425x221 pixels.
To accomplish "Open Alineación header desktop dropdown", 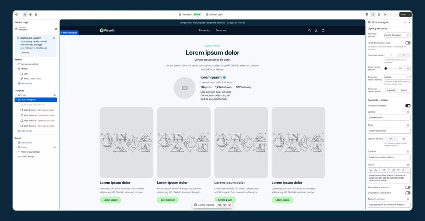I will coord(397,77).
